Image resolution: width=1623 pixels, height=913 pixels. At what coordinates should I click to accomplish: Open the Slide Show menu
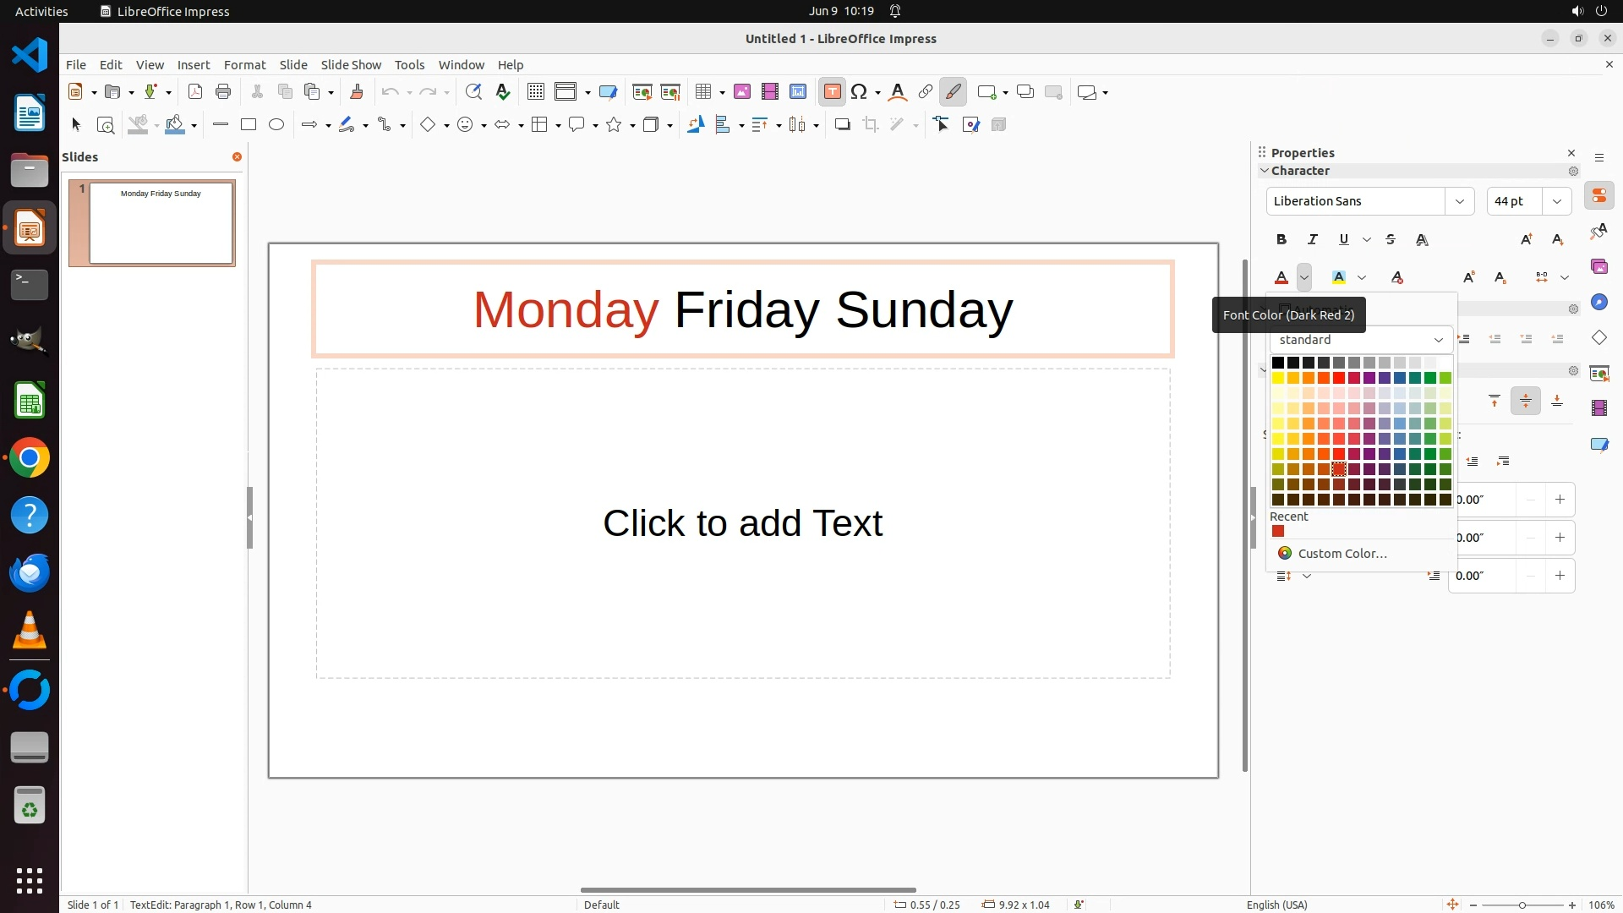pos(351,65)
